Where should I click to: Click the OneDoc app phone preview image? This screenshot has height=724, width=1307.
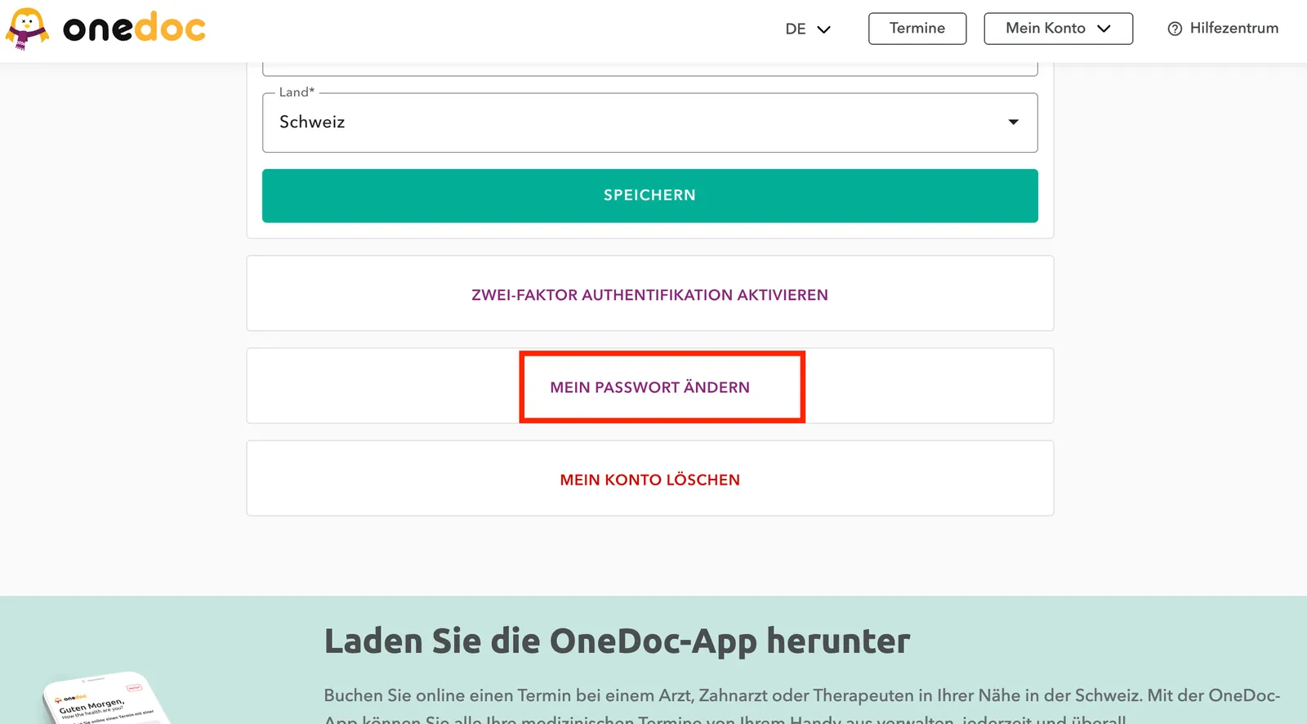[106, 697]
